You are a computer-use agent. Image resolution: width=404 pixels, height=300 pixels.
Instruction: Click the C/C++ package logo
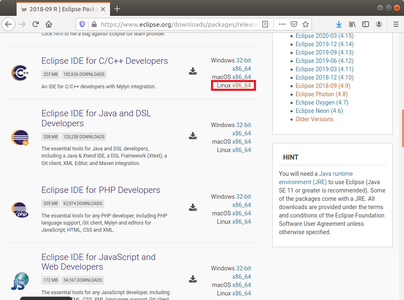click(20, 73)
